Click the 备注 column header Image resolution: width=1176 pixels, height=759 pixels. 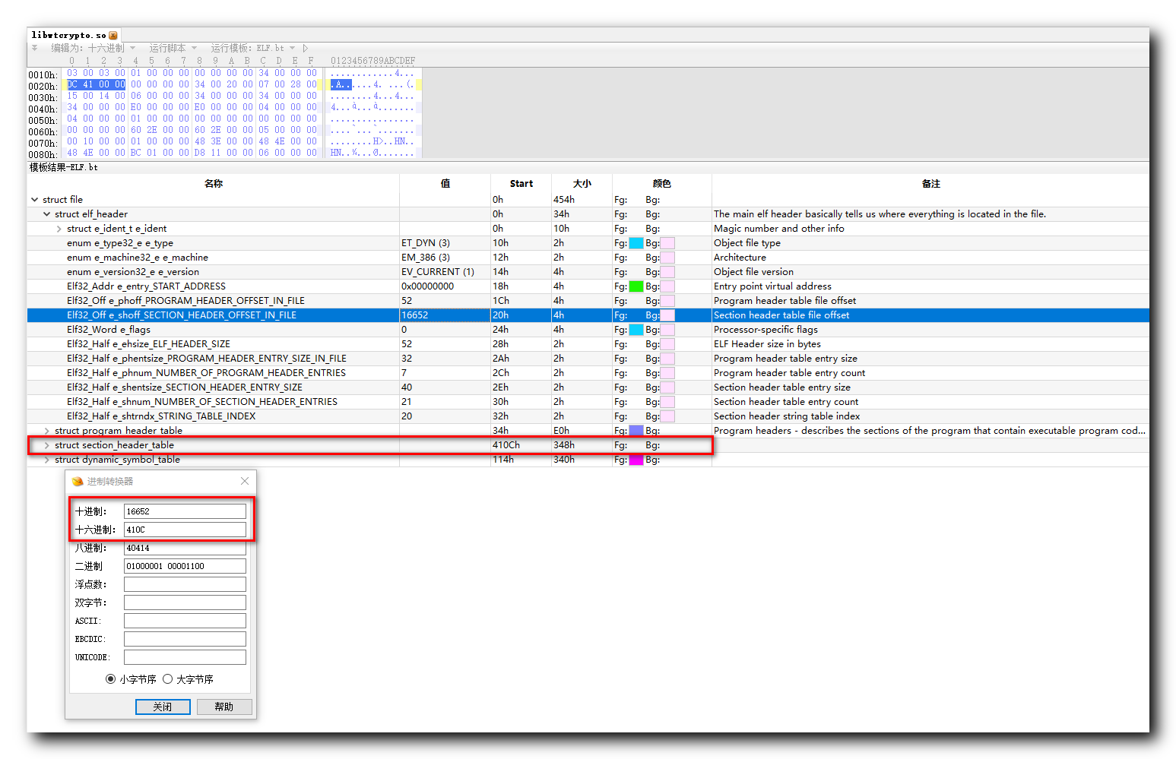coord(931,184)
